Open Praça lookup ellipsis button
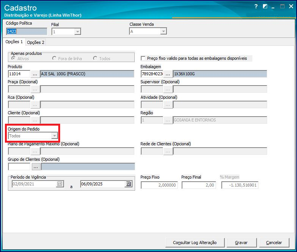Image resolution: width=297 pixels, height=252 pixels. coord(35,89)
